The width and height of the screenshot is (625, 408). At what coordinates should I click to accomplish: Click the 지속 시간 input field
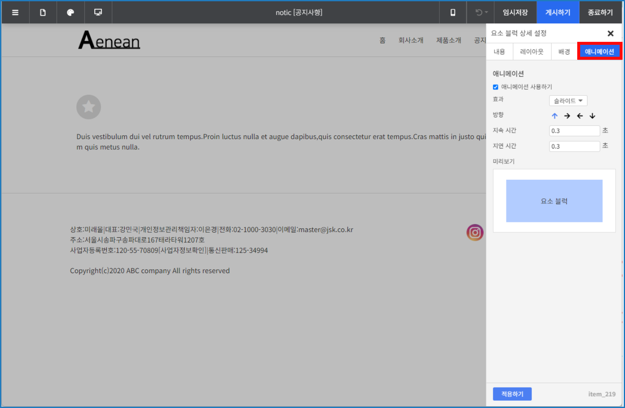pos(574,131)
